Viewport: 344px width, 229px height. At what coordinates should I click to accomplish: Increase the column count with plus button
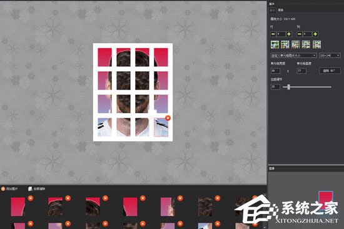click(315, 34)
